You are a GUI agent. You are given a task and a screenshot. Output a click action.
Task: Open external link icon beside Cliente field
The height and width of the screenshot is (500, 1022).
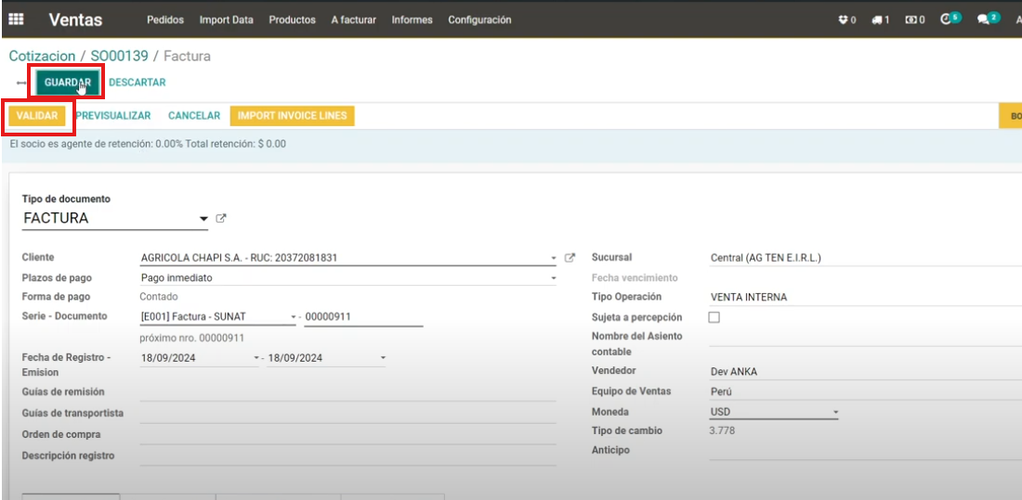[570, 258]
